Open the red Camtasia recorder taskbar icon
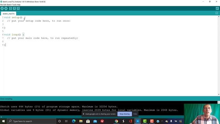This screenshot has width=220, height=124. coord(152,121)
